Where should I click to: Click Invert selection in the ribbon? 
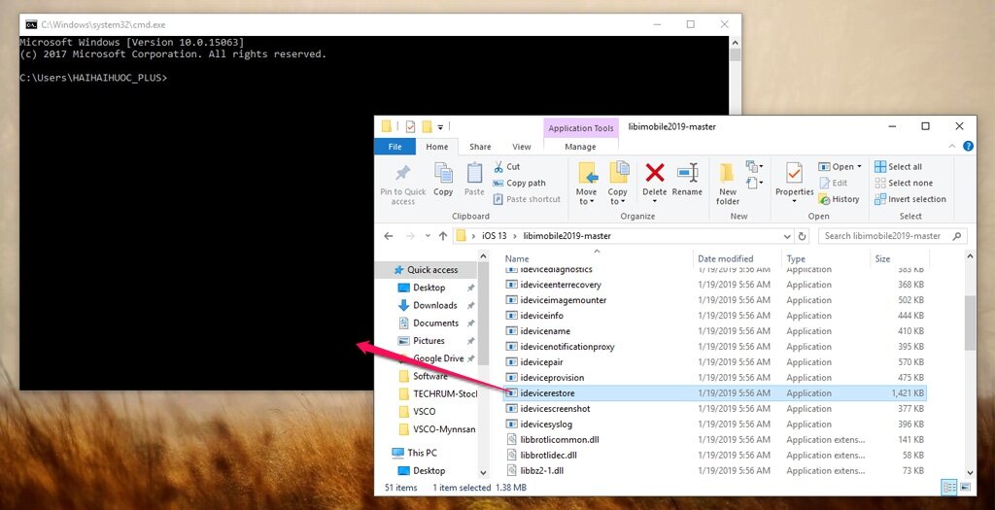point(909,199)
